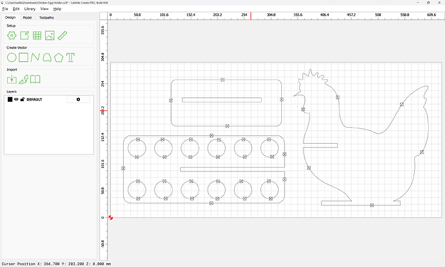Screen dimensions: 445x267
Task: Open the Library menu
Action: 30,9
